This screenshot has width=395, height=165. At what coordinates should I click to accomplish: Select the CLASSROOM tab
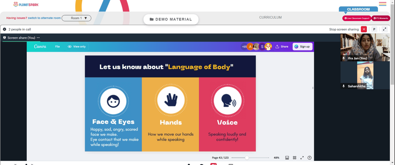point(358,9)
